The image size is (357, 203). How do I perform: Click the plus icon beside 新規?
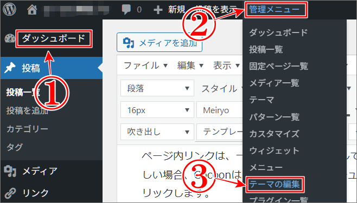158,10
